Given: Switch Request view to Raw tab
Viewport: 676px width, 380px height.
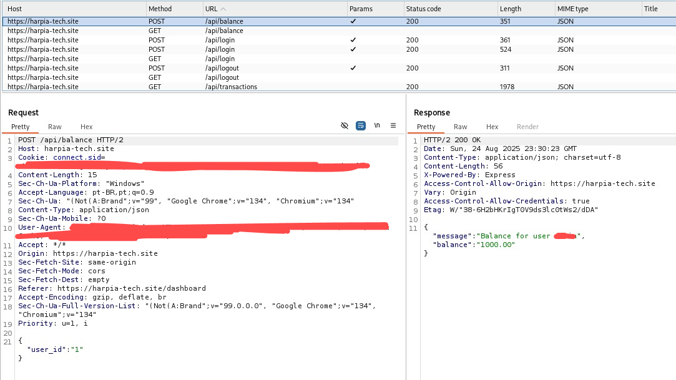Looking at the screenshot, I should point(55,127).
